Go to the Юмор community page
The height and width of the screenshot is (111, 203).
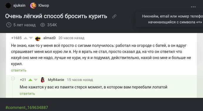(44, 6)
